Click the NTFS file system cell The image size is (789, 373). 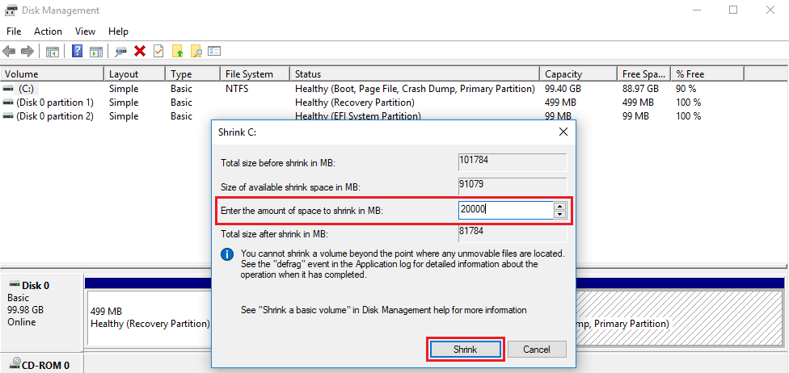[237, 89]
